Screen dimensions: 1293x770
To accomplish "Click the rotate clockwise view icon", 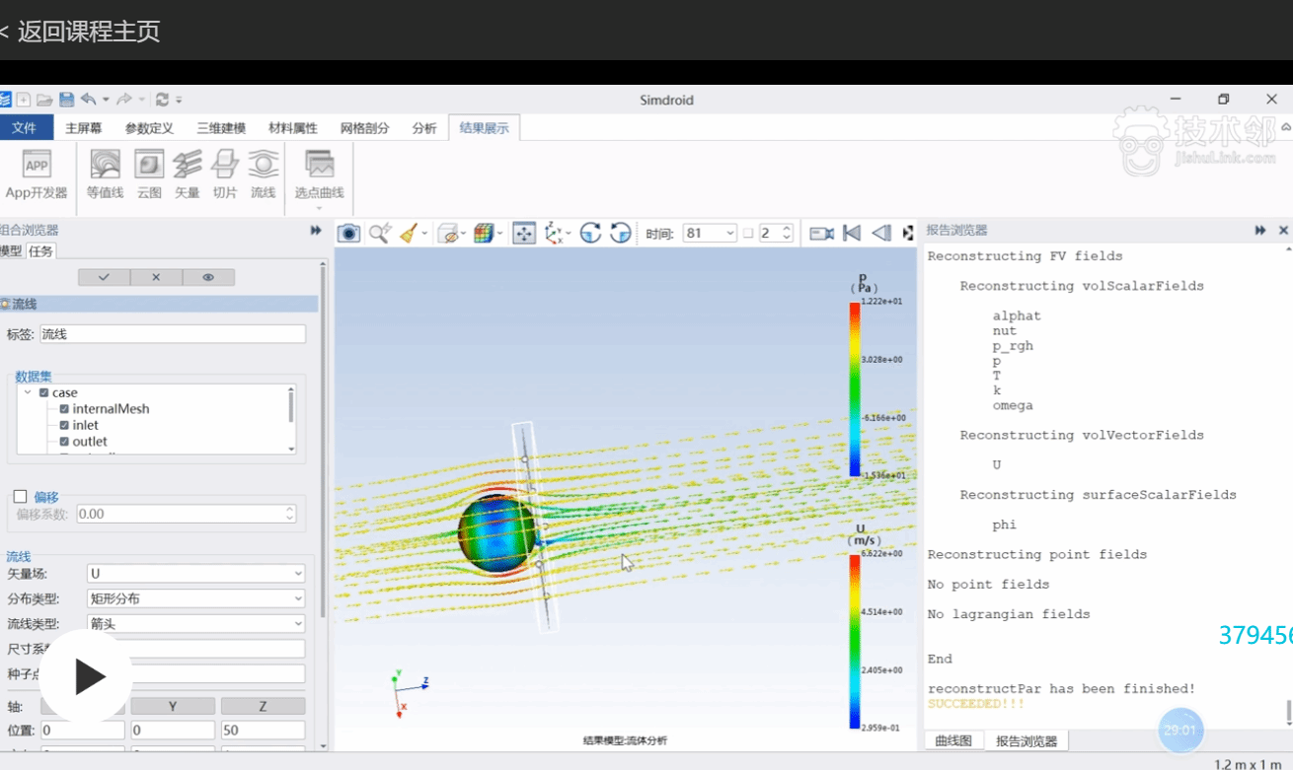I will point(591,233).
